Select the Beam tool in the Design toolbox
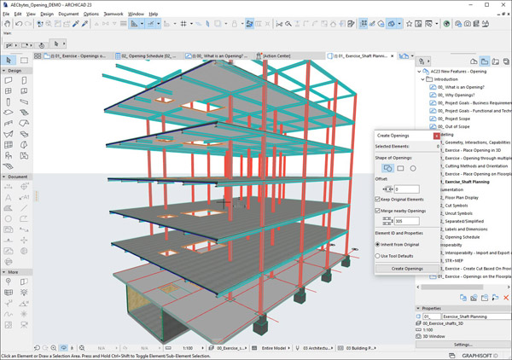Screen dimensions: 512x360 click(24, 102)
